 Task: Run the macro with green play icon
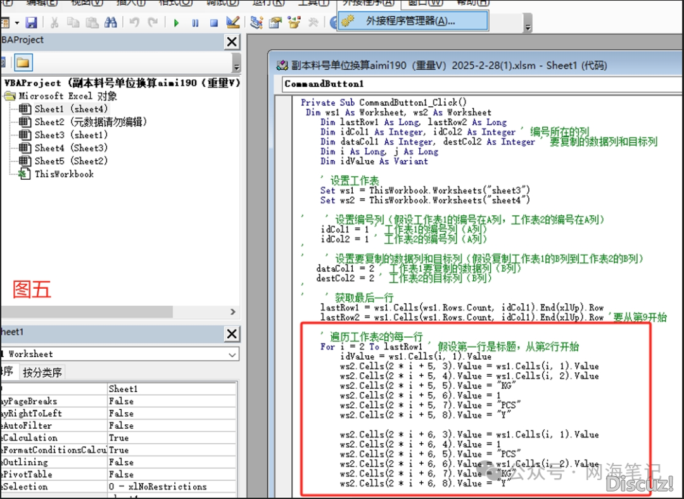click(x=176, y=23)
